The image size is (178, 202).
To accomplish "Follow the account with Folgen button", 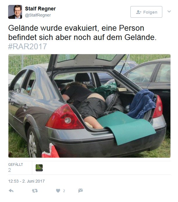I will click(146, 12).
